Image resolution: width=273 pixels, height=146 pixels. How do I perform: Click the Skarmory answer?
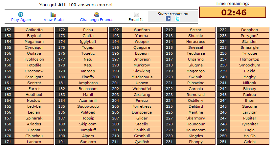196,118
